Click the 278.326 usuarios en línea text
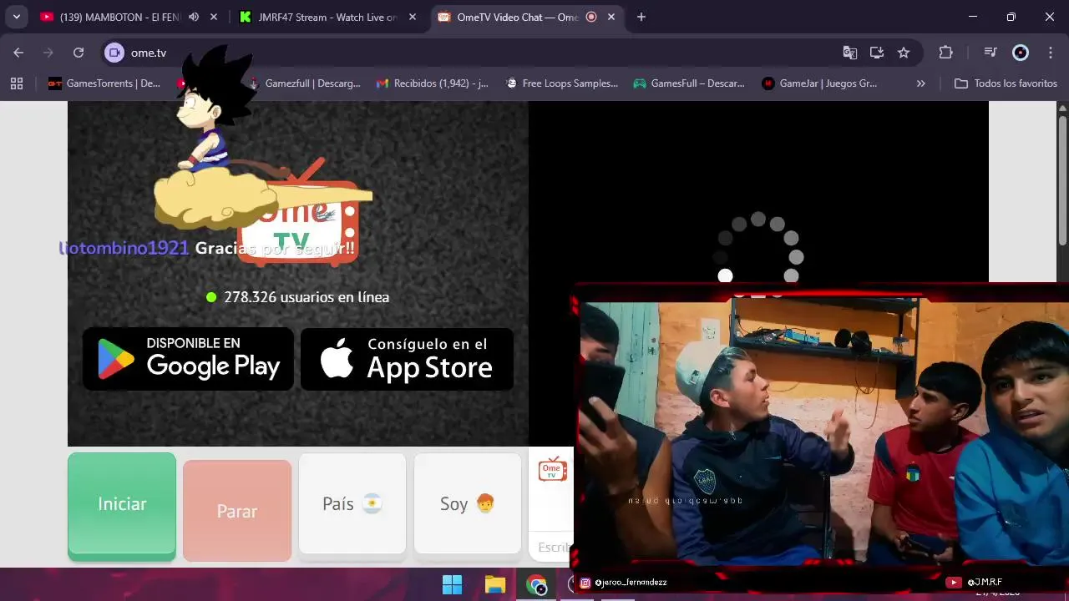1069x601 pixels. tap(307, 297)
